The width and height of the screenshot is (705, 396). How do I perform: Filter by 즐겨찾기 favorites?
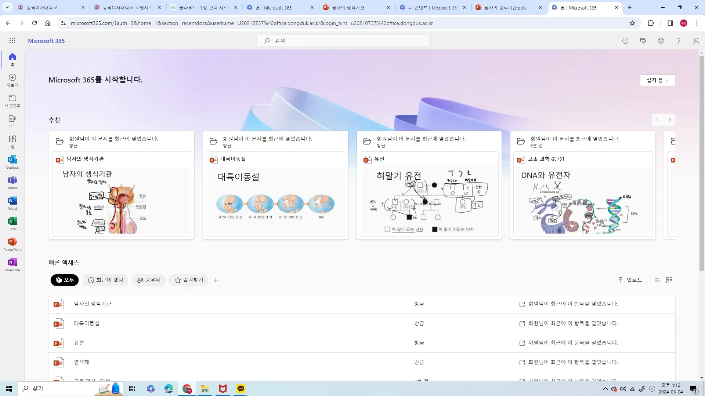click(189, 280)
